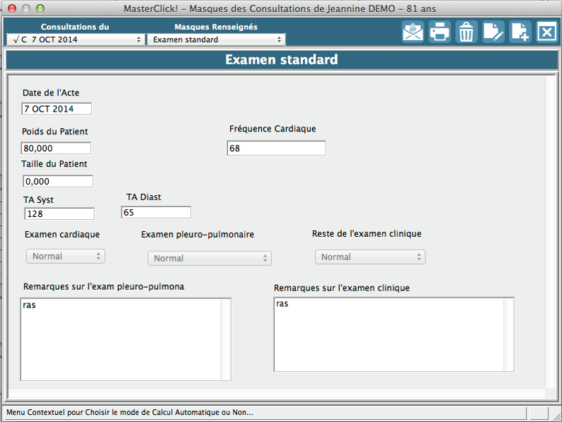Click the scrollbar of the clinical remarks box

509,334
